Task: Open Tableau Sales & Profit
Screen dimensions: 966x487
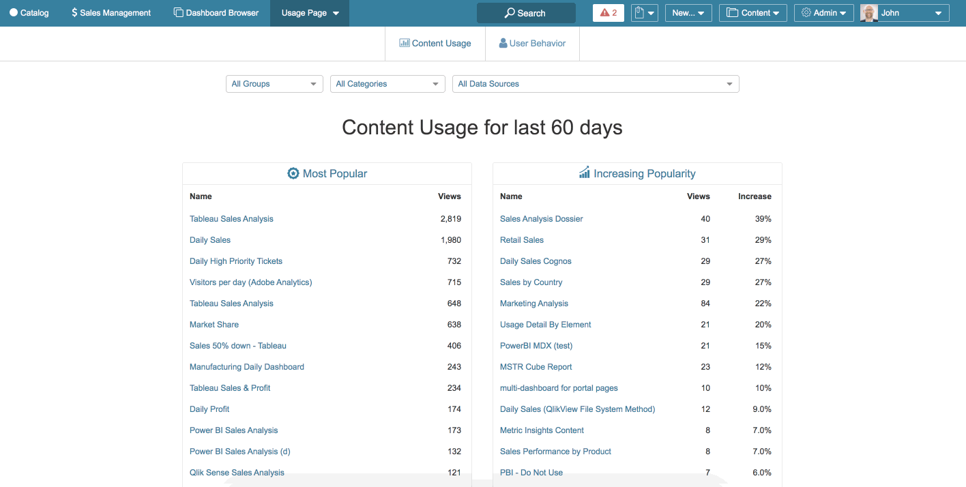Action: 230,388
